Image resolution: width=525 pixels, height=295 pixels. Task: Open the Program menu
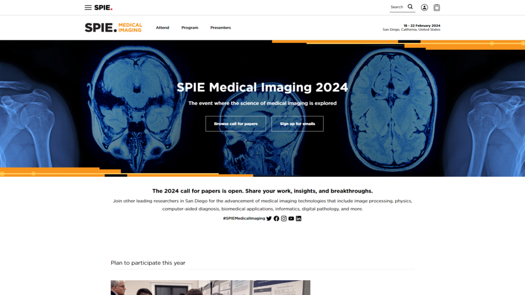click(x=190, y=28)
